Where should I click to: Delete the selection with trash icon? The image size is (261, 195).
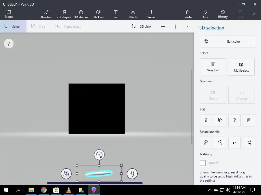pos(249,120)
